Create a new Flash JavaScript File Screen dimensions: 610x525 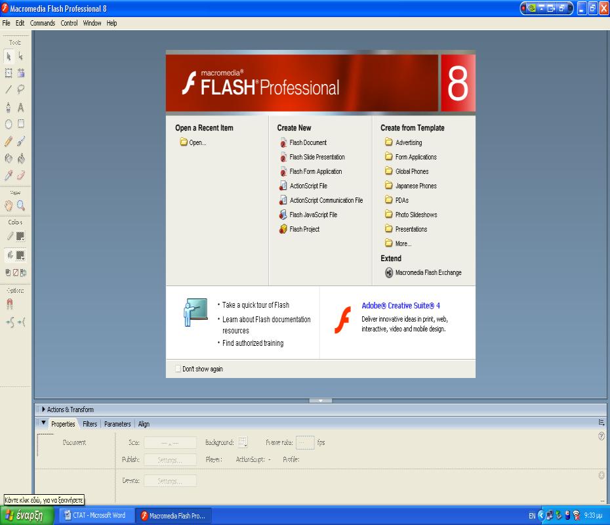(308, 215)
